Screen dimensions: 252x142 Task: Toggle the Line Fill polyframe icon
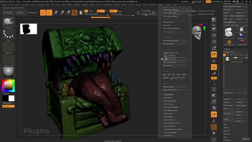(x=214, y=114)
